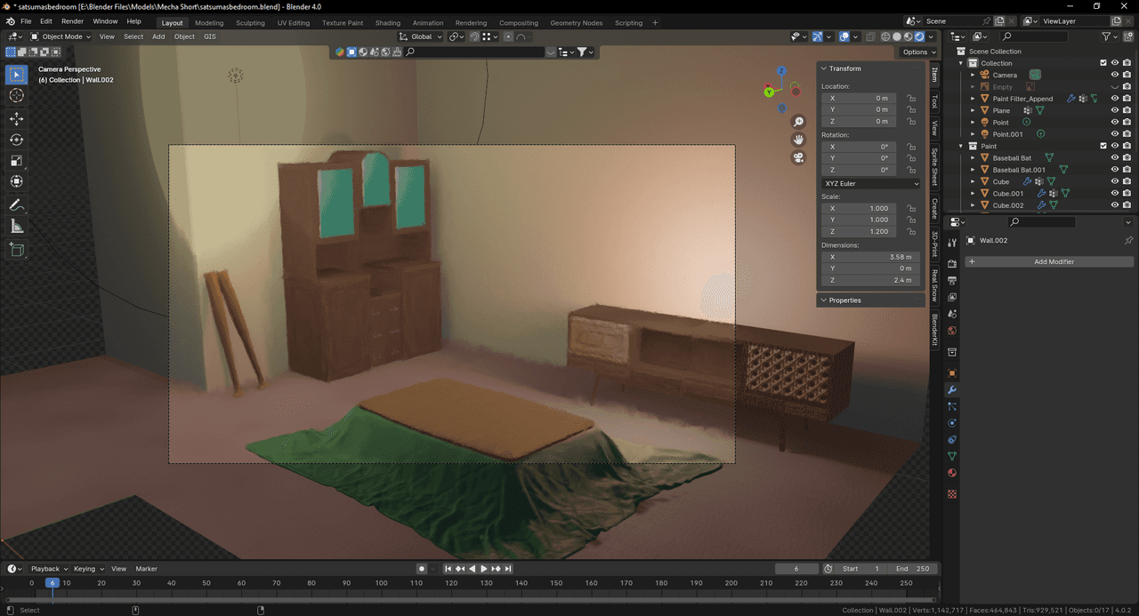Collapse the Transform panel
The image size is (1139, 616).
pyautogui.click(x=824, y=68)
